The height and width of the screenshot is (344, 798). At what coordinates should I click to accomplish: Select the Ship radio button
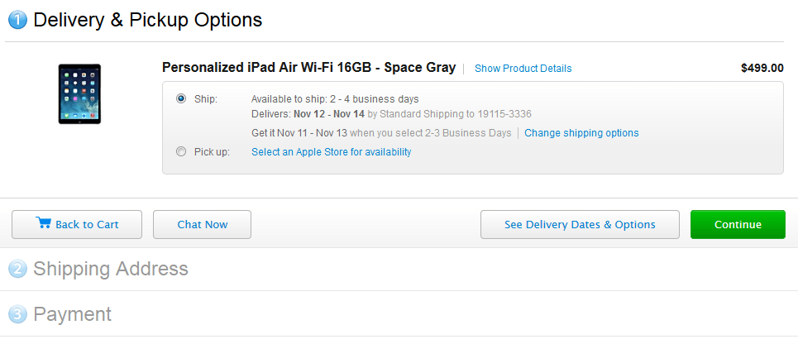coord(181,98)
